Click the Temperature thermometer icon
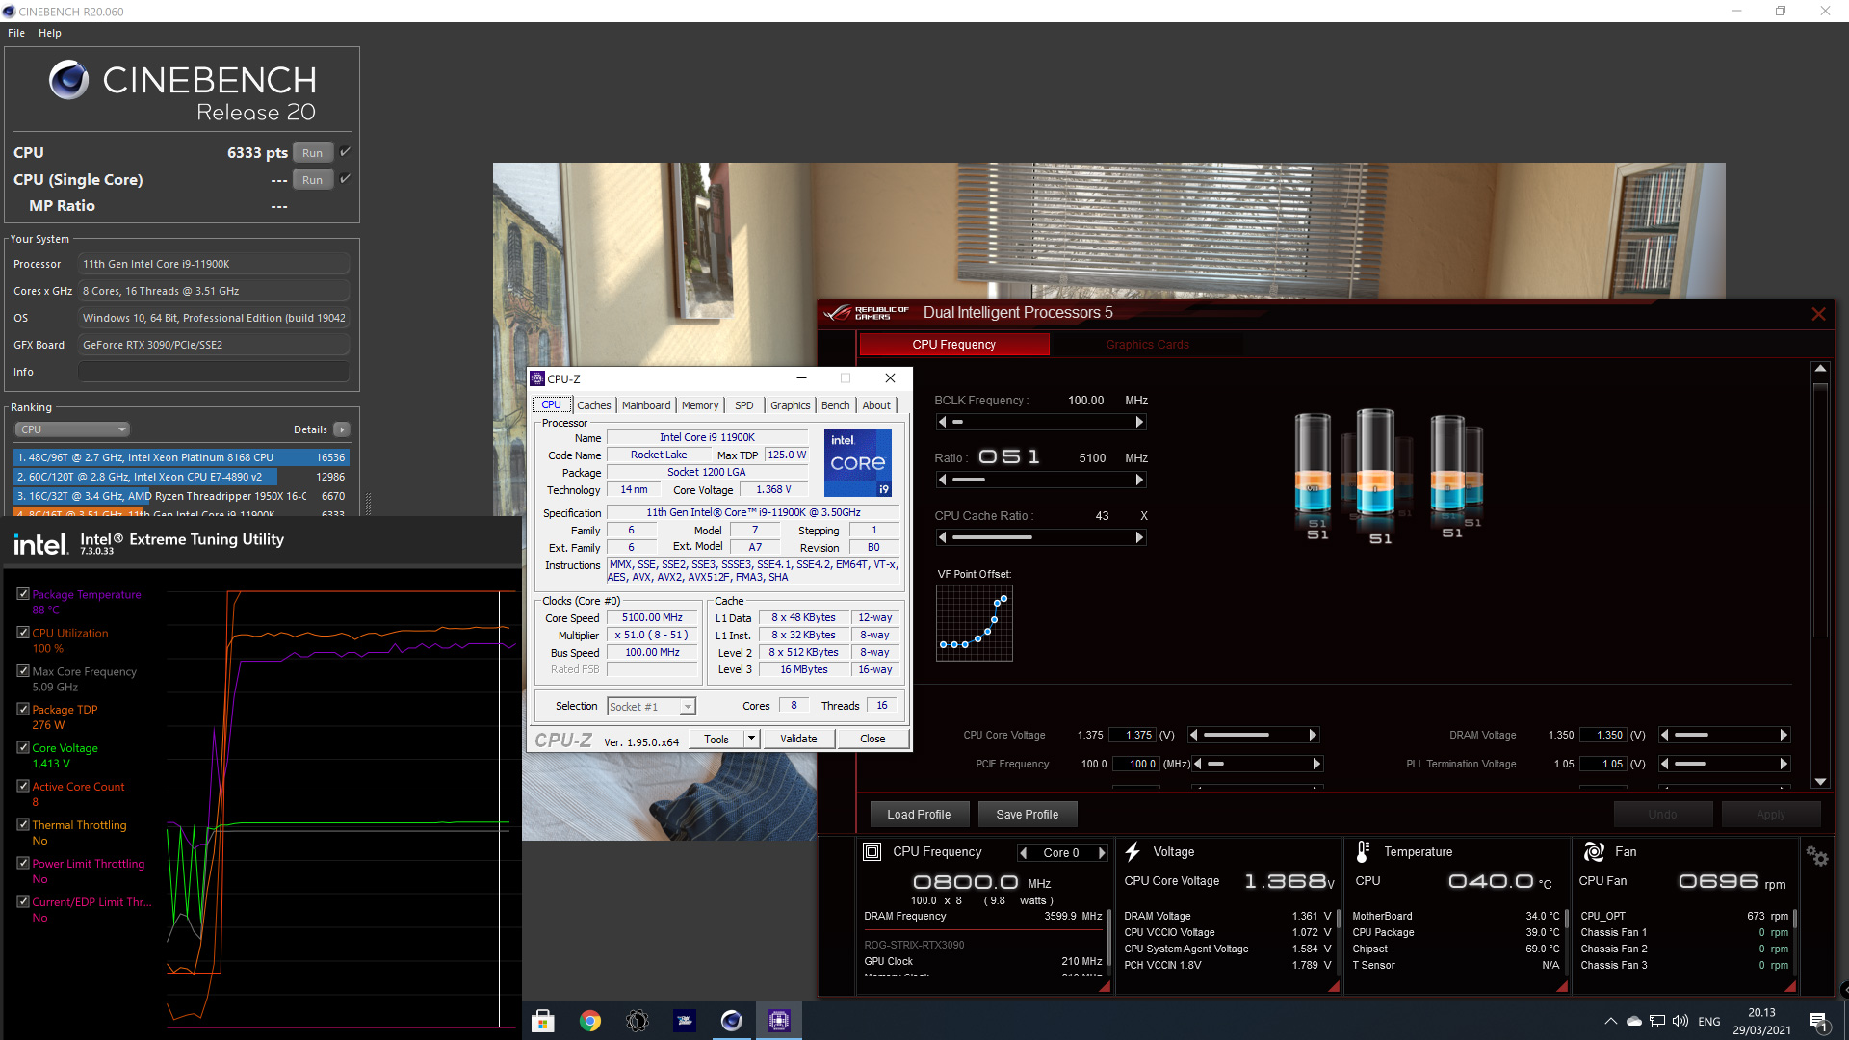This screenshot has height=1040, width=1849. [1363, 852]
